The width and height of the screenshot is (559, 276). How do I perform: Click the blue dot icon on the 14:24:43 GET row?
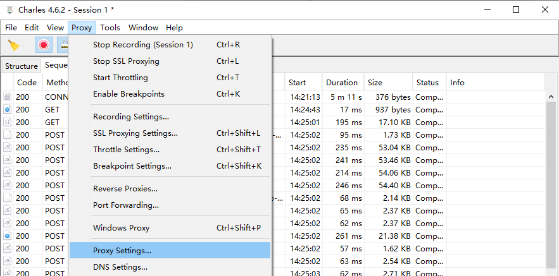(7, 109)
